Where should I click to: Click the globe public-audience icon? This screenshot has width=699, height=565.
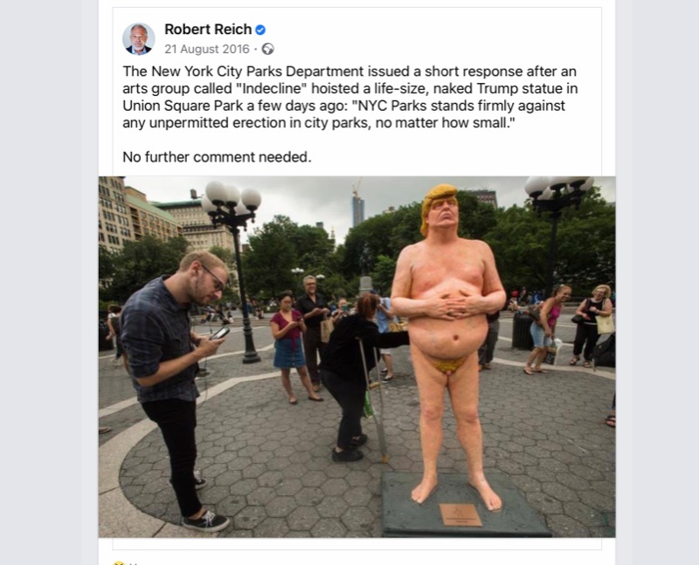click(268, 49)
